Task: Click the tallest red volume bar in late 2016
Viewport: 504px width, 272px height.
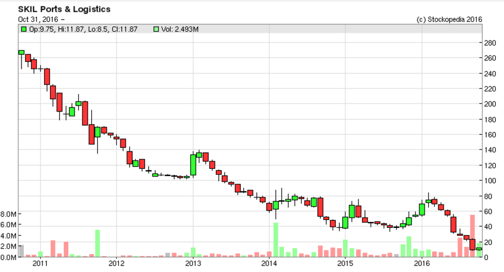Action: pyautogui.click(x=472, y=236)
